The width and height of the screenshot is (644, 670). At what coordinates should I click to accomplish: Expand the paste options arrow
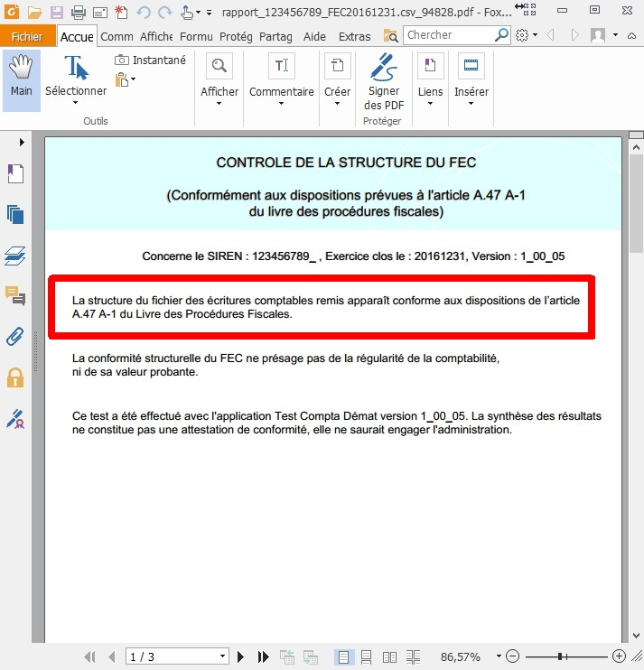click(134, 79)
